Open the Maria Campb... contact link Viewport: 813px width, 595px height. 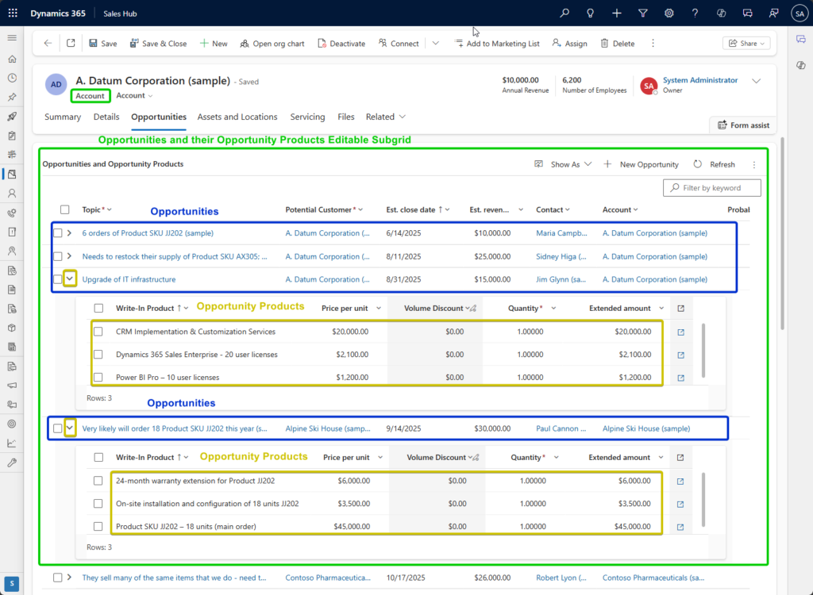click(561, 233)
